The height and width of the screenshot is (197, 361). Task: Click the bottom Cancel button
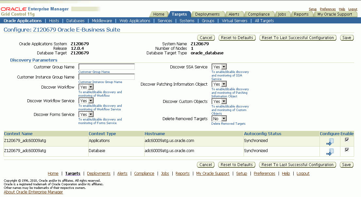pos(206,165)
